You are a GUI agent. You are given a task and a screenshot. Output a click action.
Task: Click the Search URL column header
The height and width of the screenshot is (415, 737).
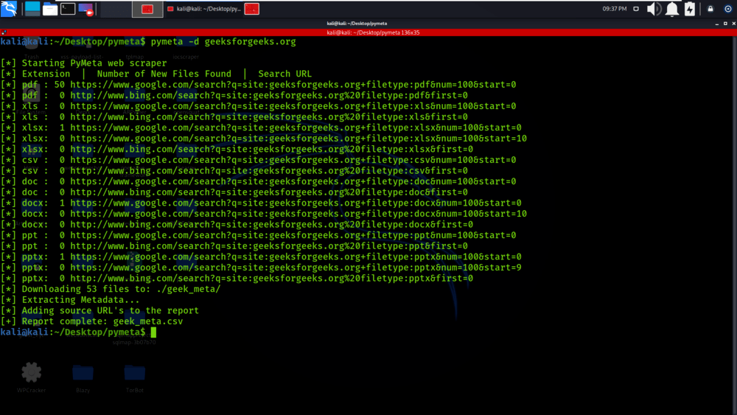[x=284, y=74]
